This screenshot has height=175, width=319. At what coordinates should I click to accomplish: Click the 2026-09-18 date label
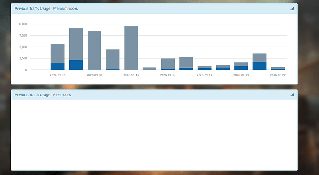pos(94,75)
